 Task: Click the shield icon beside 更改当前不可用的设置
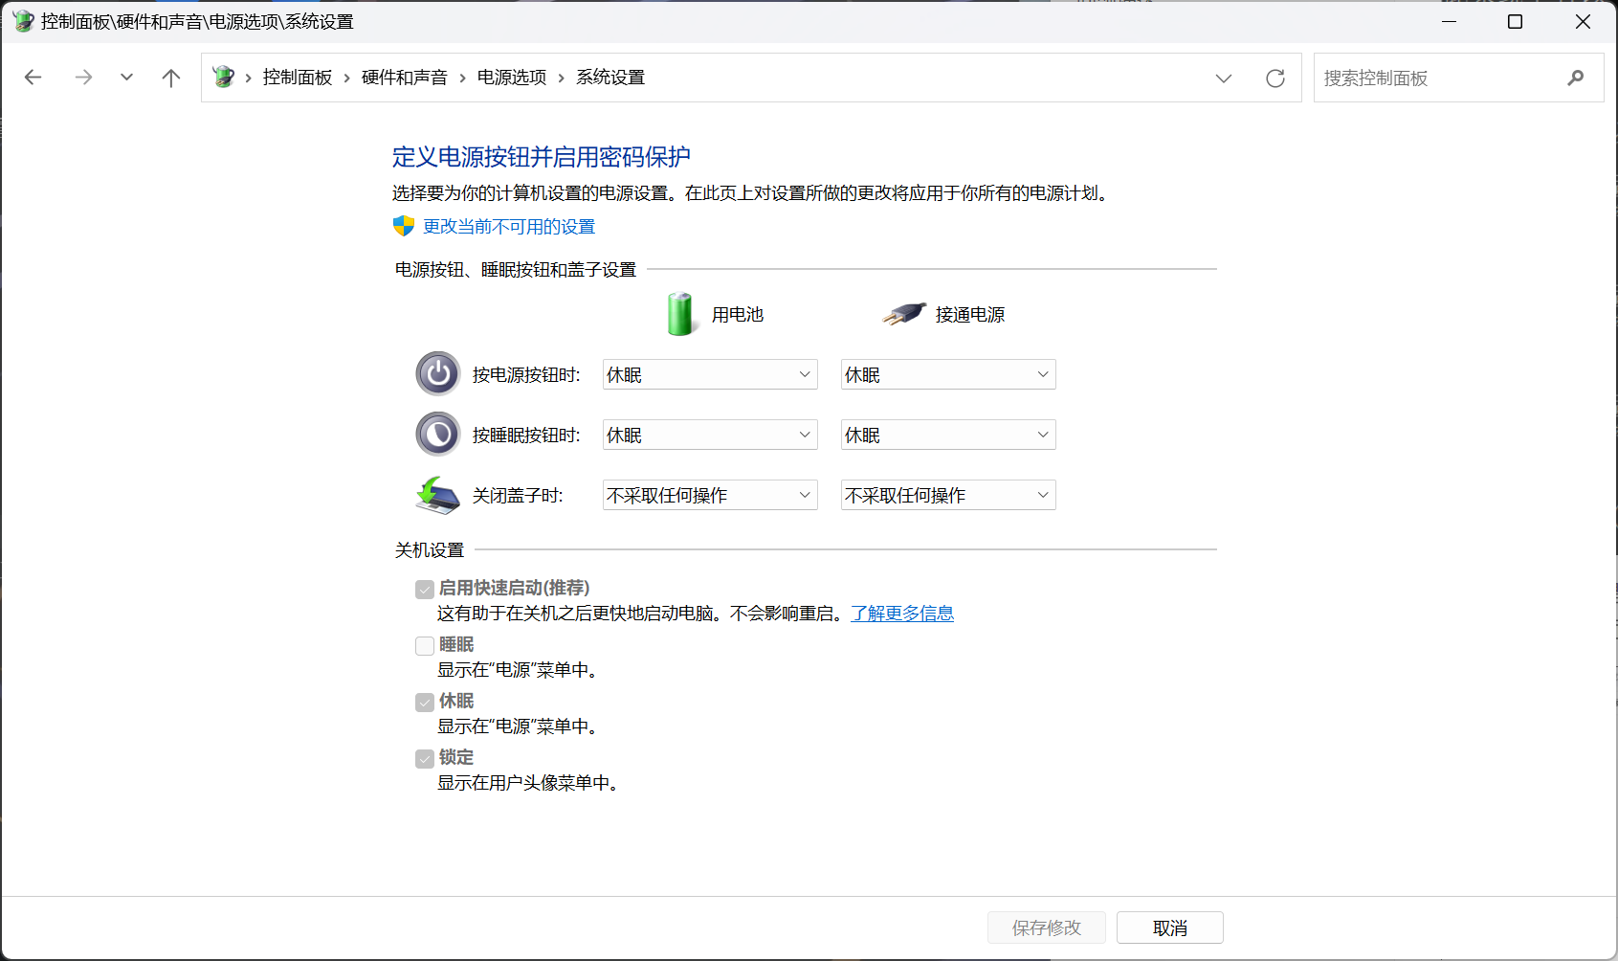coord(404,226)
